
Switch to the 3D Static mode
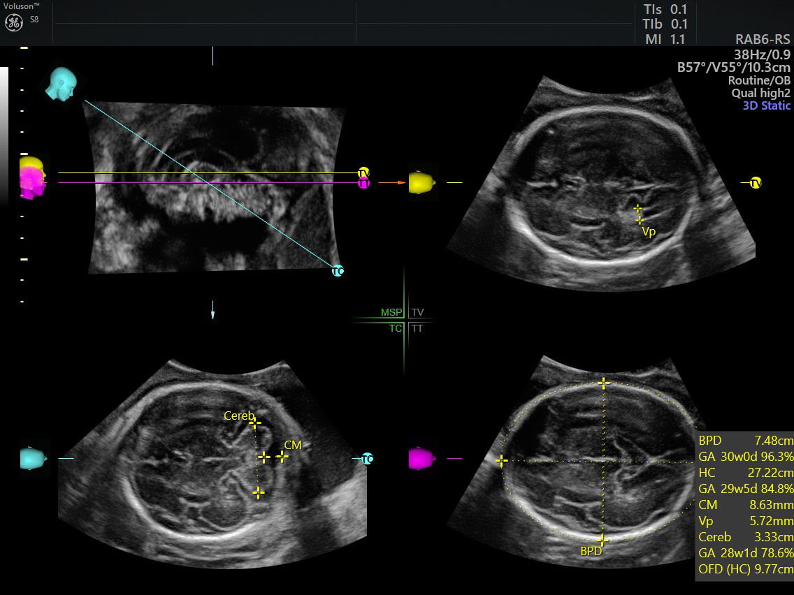coord(765,105)
